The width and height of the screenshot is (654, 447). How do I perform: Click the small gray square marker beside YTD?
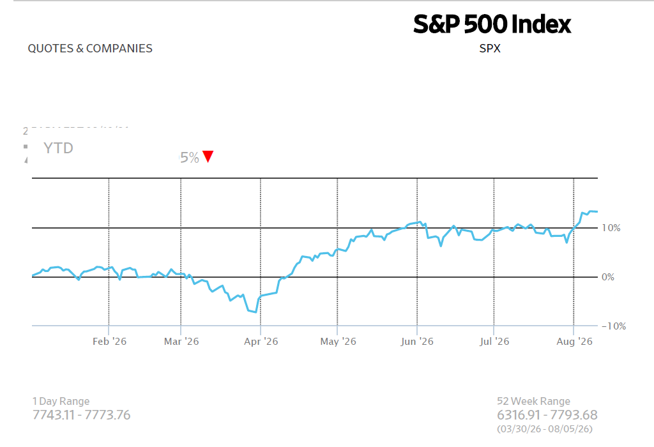pos(26,146)
